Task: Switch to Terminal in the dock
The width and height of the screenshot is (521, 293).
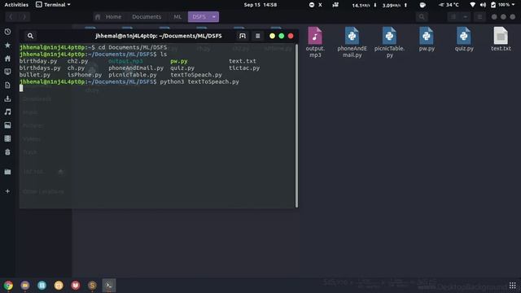Action: point(109,286)
